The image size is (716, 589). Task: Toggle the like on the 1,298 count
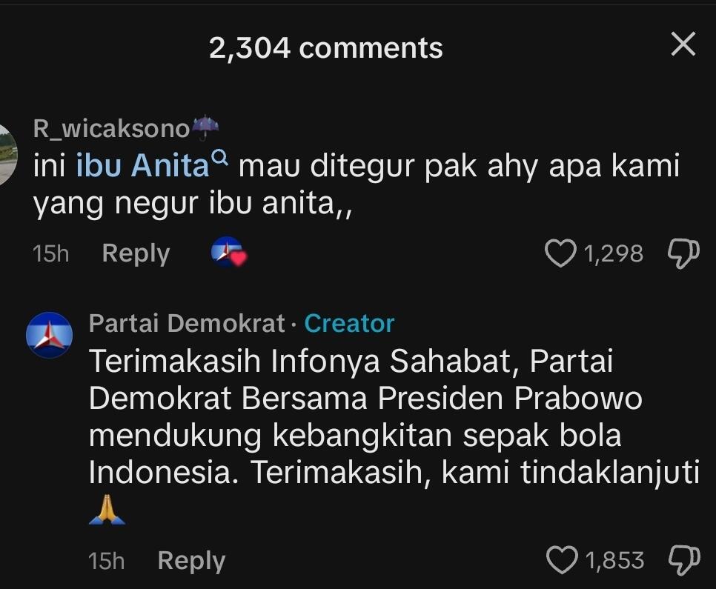(x=614, y=253)
